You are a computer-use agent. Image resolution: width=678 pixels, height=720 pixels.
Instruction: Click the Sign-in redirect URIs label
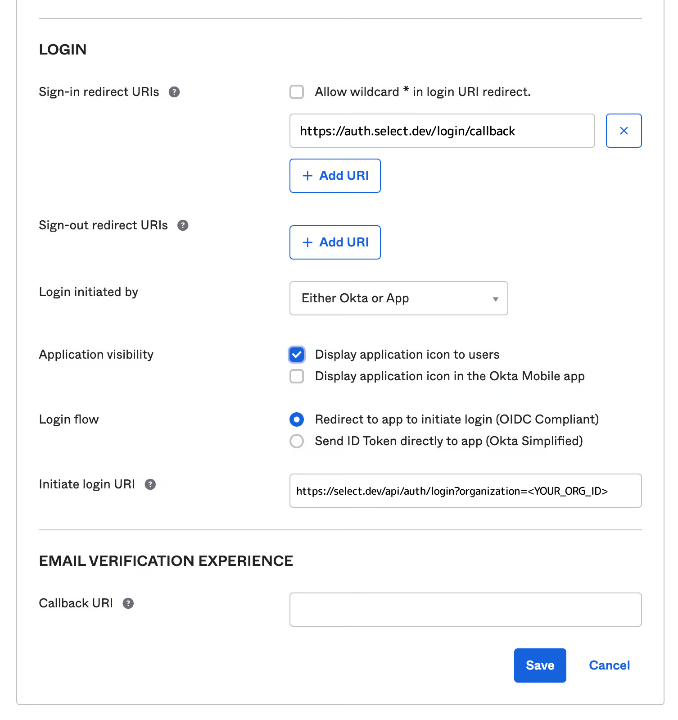99,92
